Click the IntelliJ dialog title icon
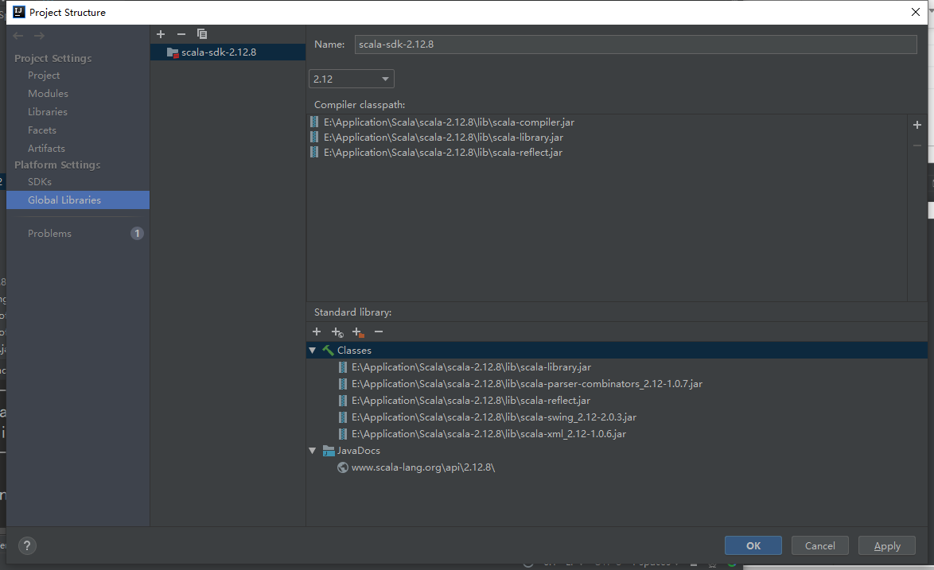The width and height of the screenshot is (934, 570). pyautogui.click(x=19, y=12)
